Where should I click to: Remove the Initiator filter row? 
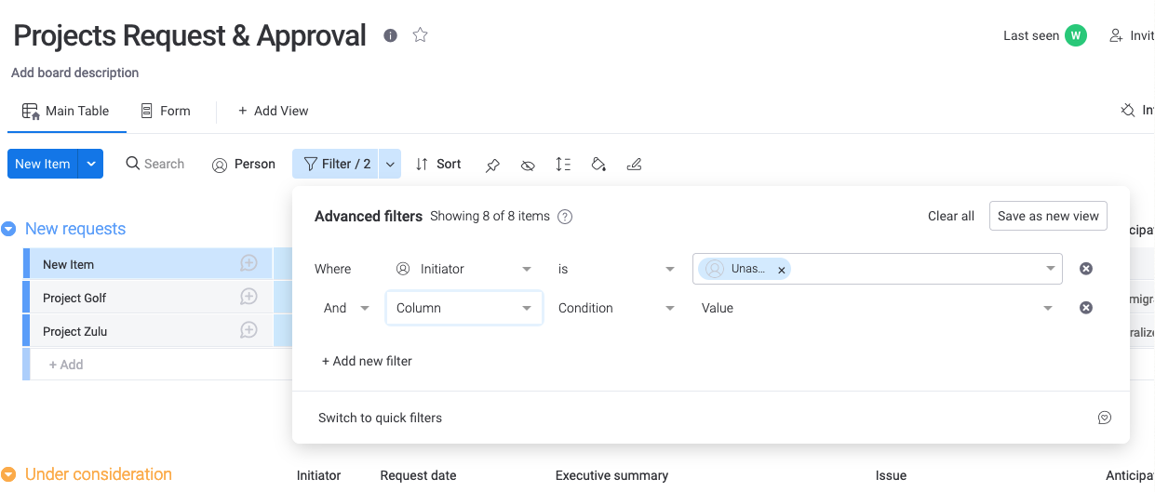coord(1085,269)
